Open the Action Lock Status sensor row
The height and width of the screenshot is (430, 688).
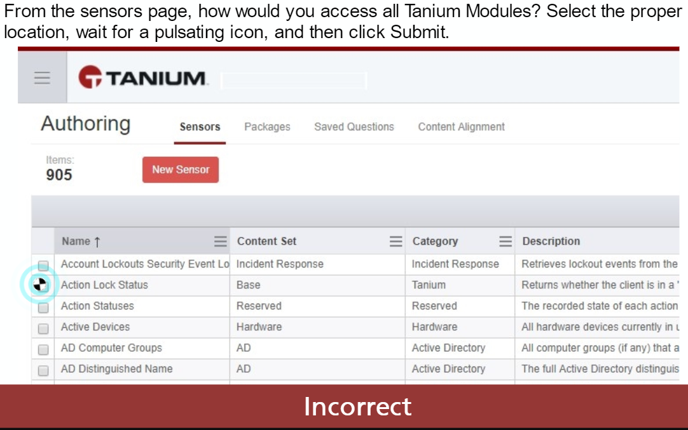tap(104, 285)
